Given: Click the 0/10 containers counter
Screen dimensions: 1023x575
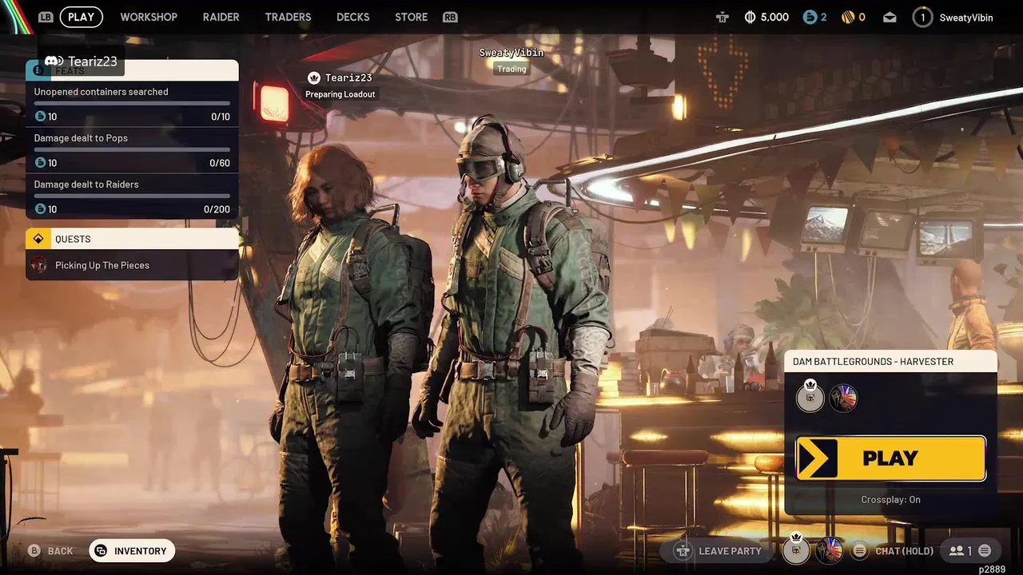Looking at the screenshot, I should click(221, 117).
